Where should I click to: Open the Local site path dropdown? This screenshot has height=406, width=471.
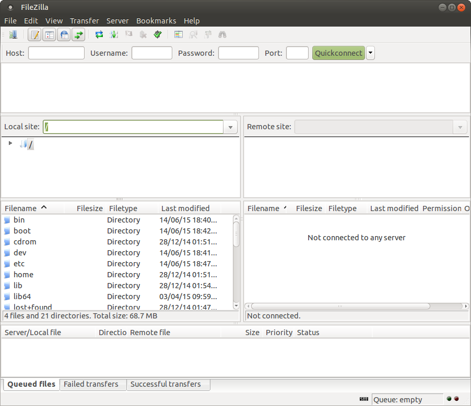230,127
